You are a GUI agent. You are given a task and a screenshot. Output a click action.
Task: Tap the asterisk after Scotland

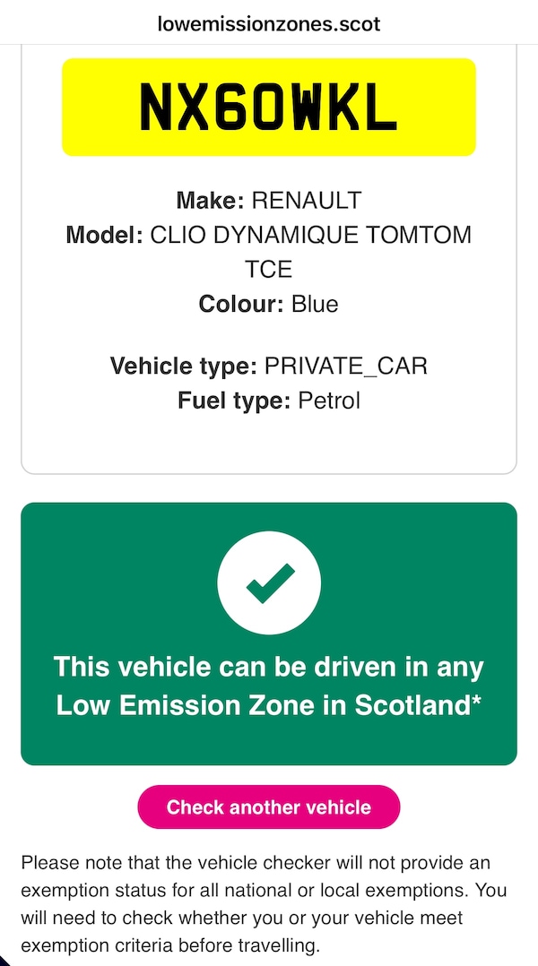477,703
